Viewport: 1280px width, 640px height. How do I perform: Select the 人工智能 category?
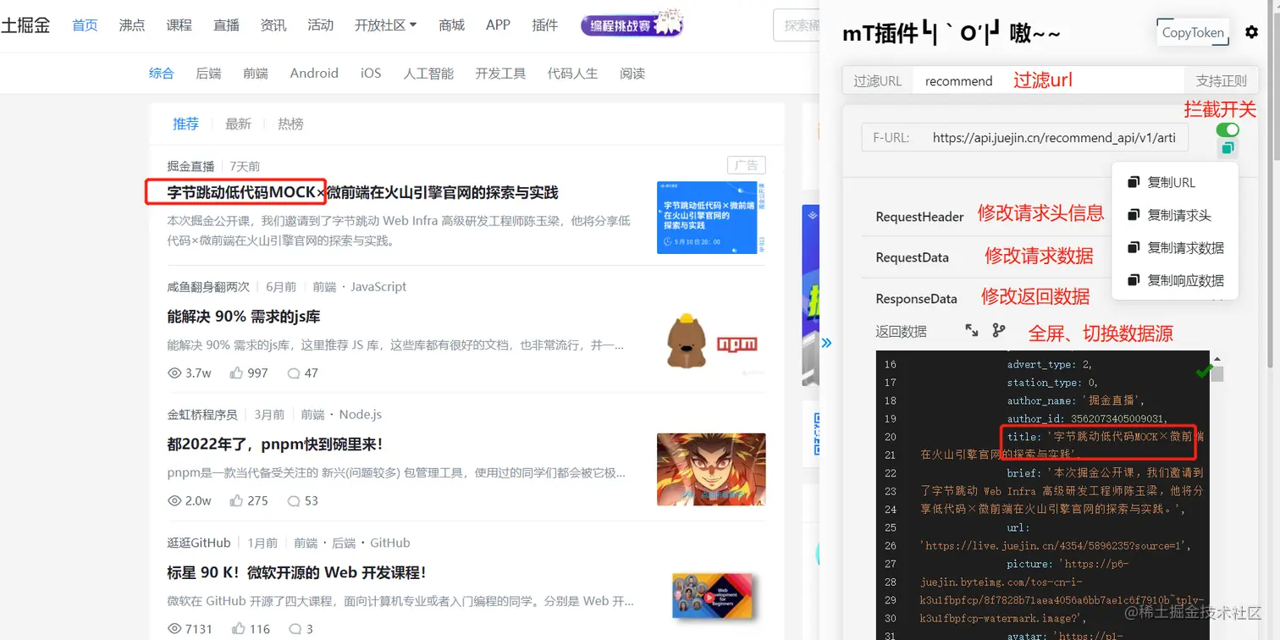(x=428, y=73)
